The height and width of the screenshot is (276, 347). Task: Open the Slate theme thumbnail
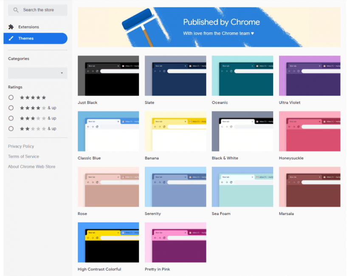click(175, 76)
